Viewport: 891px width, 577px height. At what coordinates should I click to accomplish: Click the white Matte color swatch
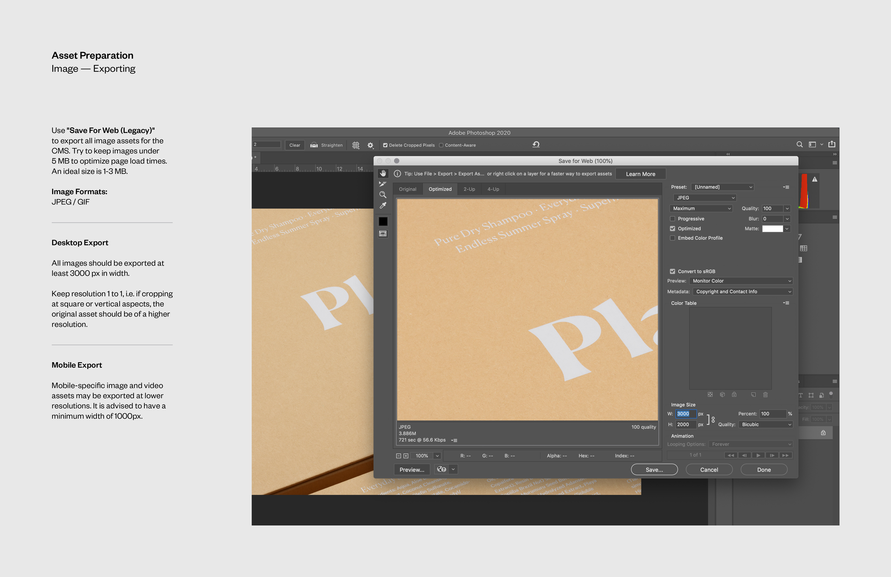pos(772,229)
